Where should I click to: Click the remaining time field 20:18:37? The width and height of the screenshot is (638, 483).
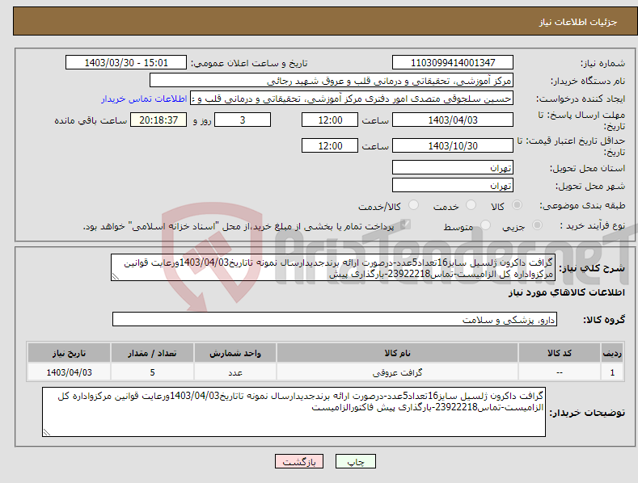pos(158,120)
